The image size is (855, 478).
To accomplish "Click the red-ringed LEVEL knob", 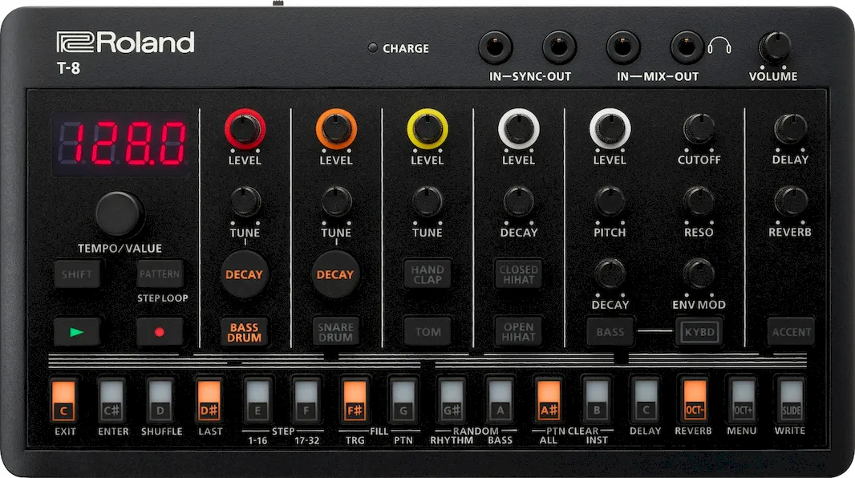I will (245, 129).
